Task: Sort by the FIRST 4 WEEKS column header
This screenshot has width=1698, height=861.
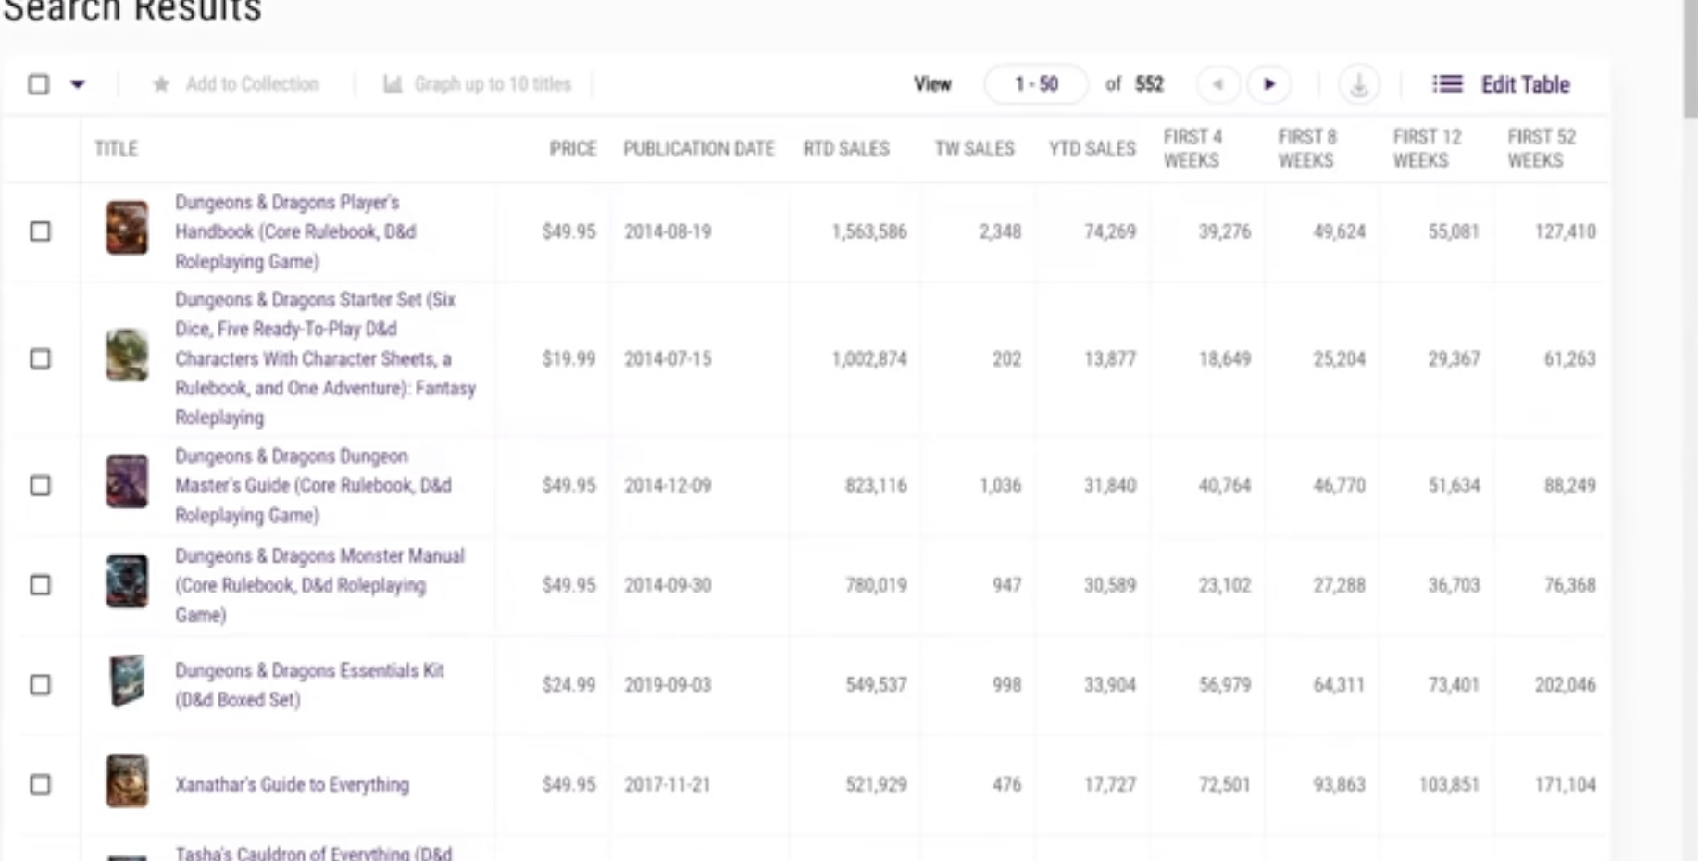Action: click(x=1192, y=148)
